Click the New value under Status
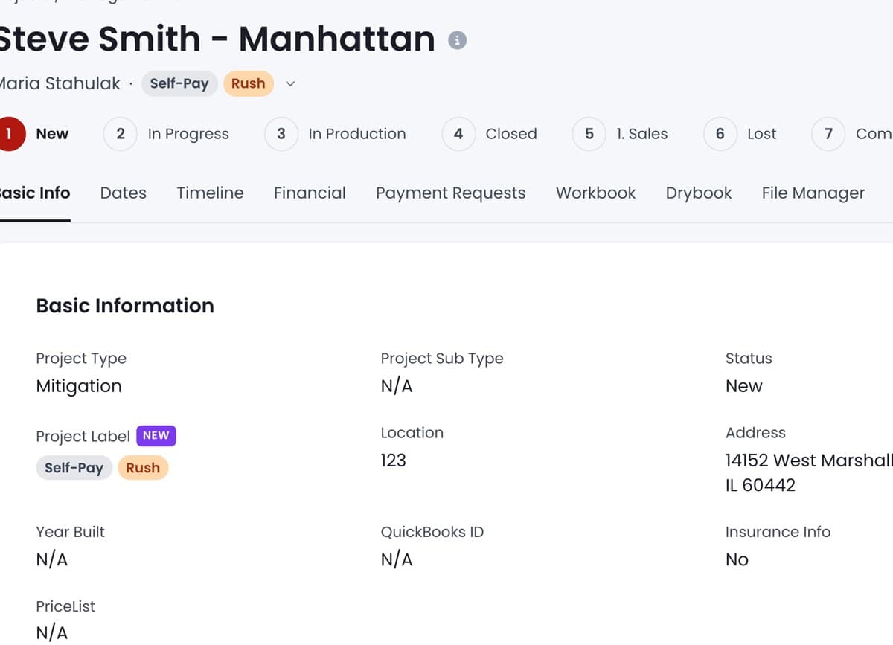The image size is (893, 645). pos(744,386)
